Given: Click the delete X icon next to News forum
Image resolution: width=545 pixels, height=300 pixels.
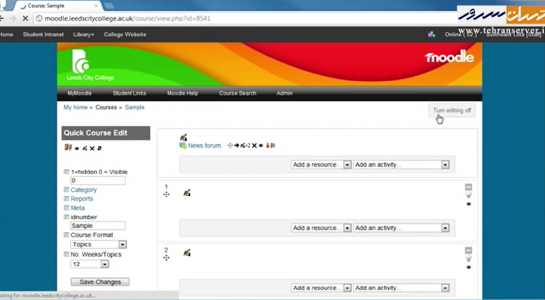Looking at the screenshot, I should click(x=253, y=146).
